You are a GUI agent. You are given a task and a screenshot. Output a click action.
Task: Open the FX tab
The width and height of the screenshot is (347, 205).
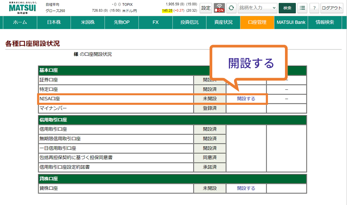pyautogui.click(x=155, y=22)
